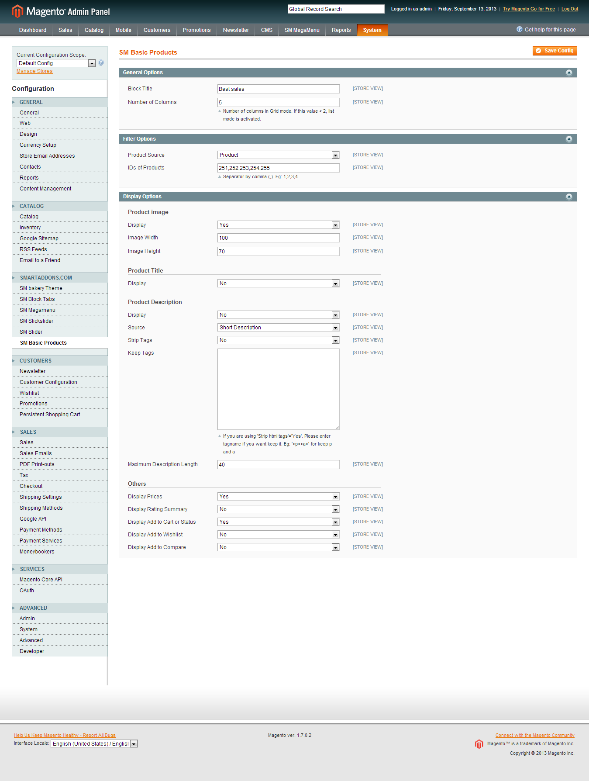Viewport: 589px width, 781px height.
Task: Collapse the ADVANCED sidebar group
Action: (x=59, y=608)
